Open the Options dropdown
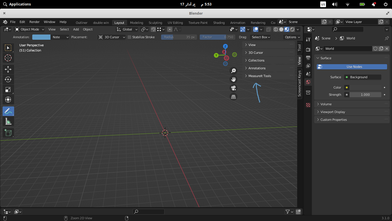 tap(292, 37)
